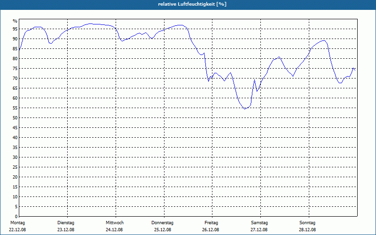Click the '60' y-axis value
The height and width of the screenshot is (235, 376).
[15, 98]
